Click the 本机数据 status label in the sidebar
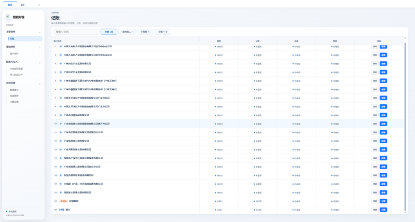The width and height of the screenshot is (415, 222). coord(12,212)
